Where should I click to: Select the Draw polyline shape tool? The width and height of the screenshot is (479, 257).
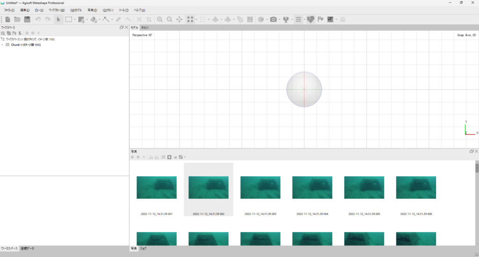tap(106, 20)
